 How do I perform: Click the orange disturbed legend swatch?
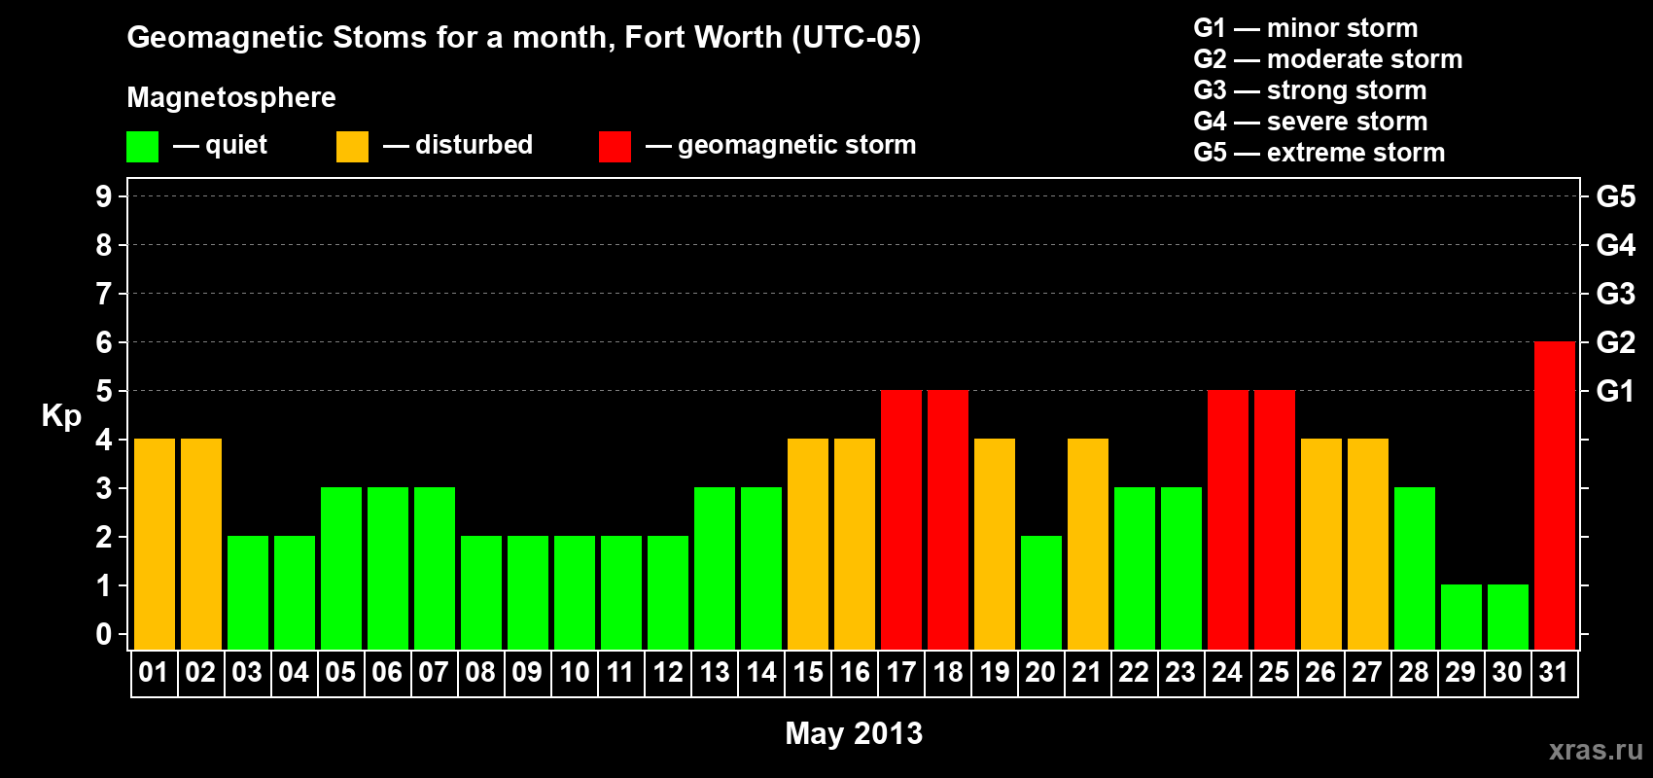pyautogui.click(x=352, y=147)
